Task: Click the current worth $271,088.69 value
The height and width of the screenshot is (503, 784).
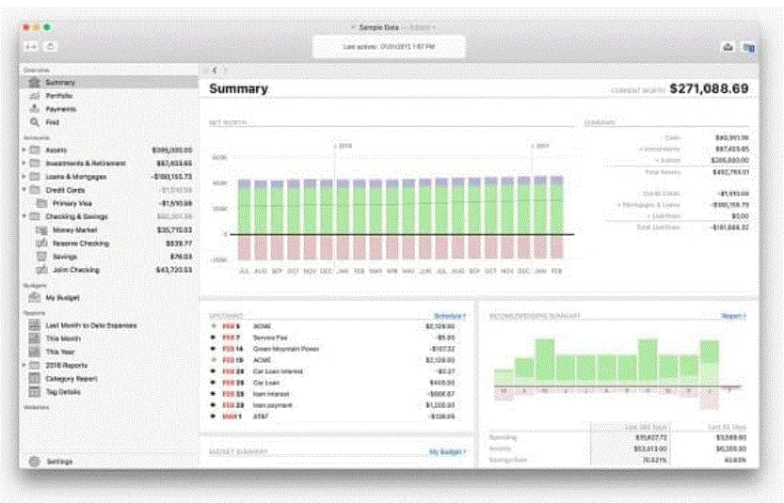Action: pos(709,89)
